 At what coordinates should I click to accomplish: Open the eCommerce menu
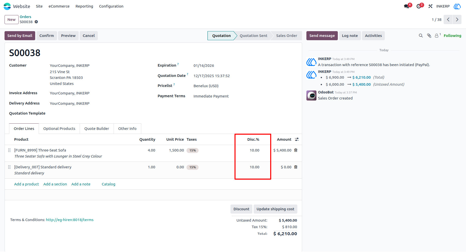59,6
